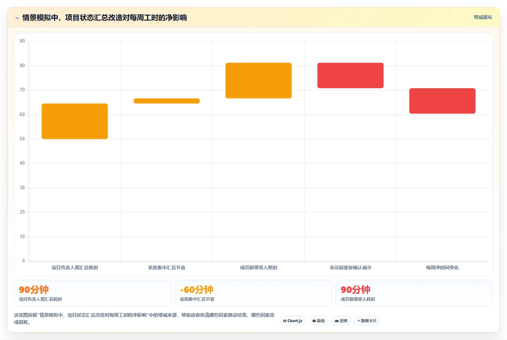Click the -60分钟 系统集中汇总节省 card
Image resolution: width=507 pixels, height=340 pixels.
coord(253,293)
